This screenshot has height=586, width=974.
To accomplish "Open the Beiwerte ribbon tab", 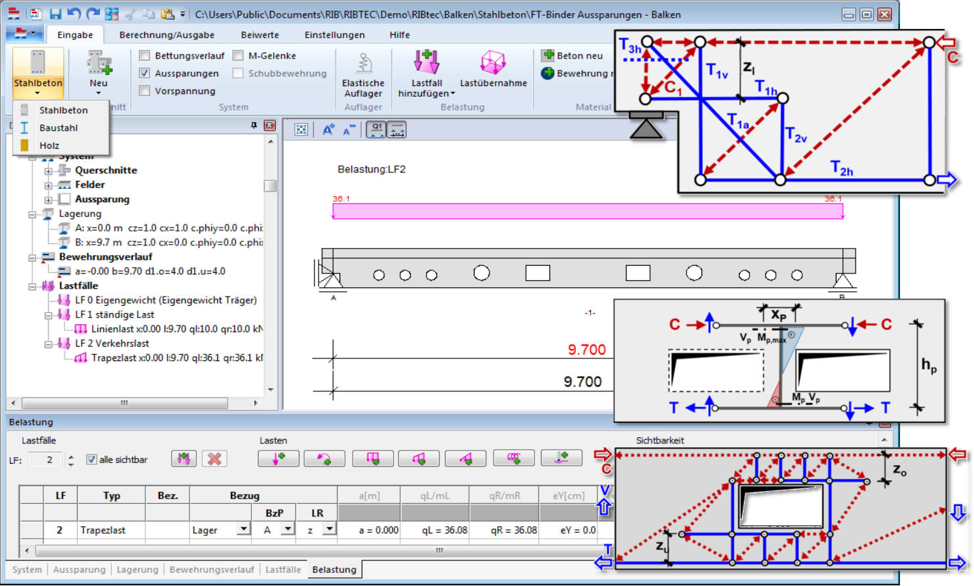I will pos(259,35).
